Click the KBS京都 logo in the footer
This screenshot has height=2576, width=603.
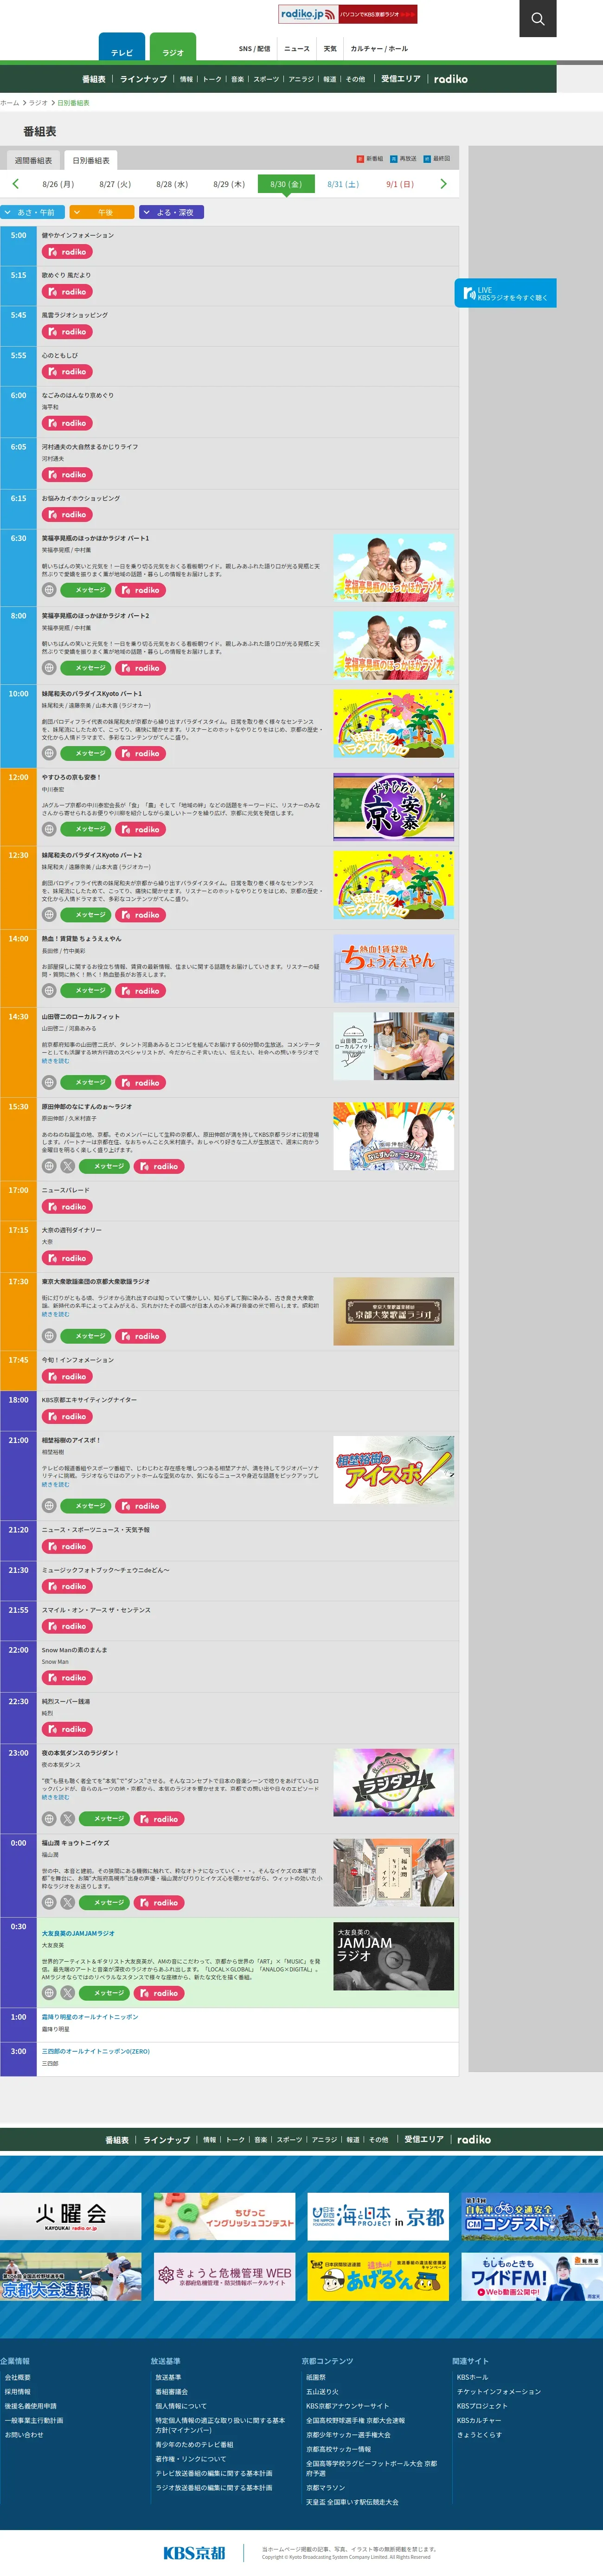point(194,2552)
